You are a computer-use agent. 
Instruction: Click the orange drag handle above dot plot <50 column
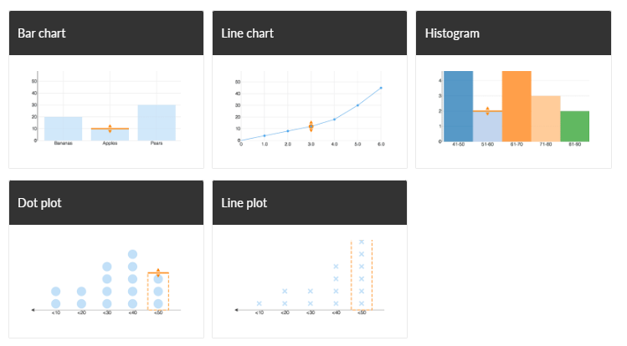(158, 273)
